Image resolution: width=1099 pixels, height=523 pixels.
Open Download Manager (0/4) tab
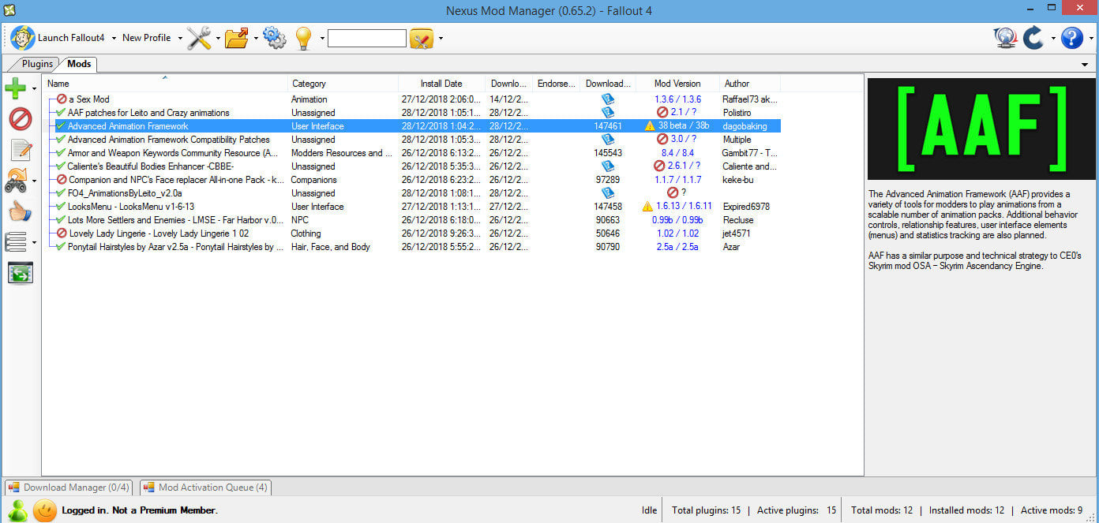point(70,488)
